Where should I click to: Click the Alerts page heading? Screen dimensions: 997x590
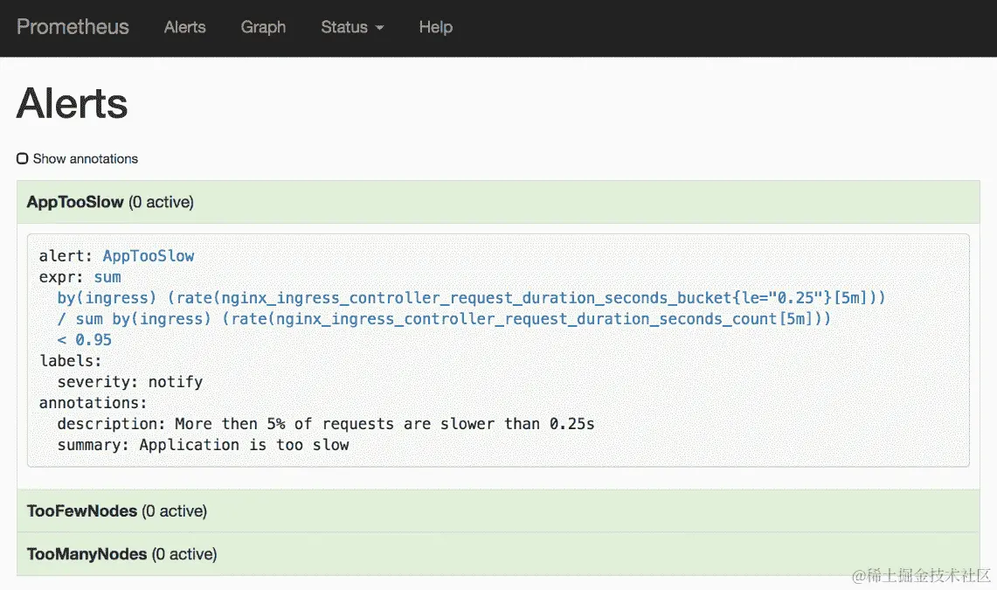pos(73,103)
